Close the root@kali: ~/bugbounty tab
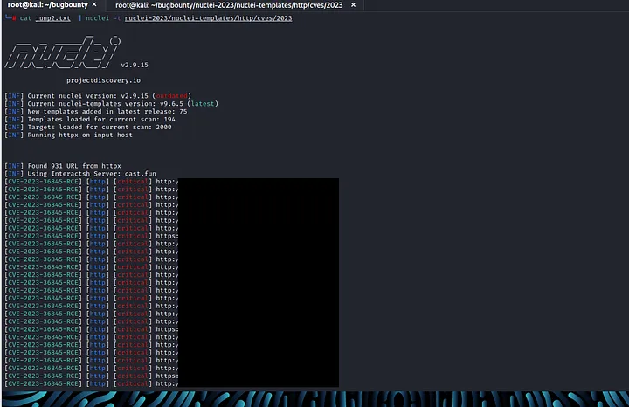This screenshot has height=407, width=629. [94, 5]
